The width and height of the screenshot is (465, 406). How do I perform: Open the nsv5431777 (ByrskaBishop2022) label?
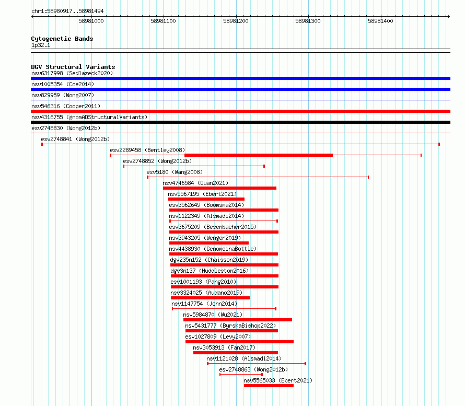tap(230, 326)
